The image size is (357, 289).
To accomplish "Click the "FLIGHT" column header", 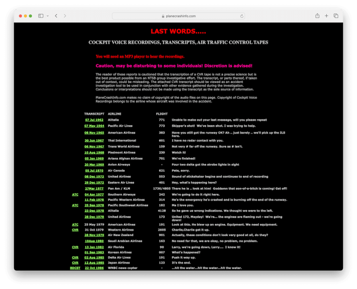I will 162,114.
